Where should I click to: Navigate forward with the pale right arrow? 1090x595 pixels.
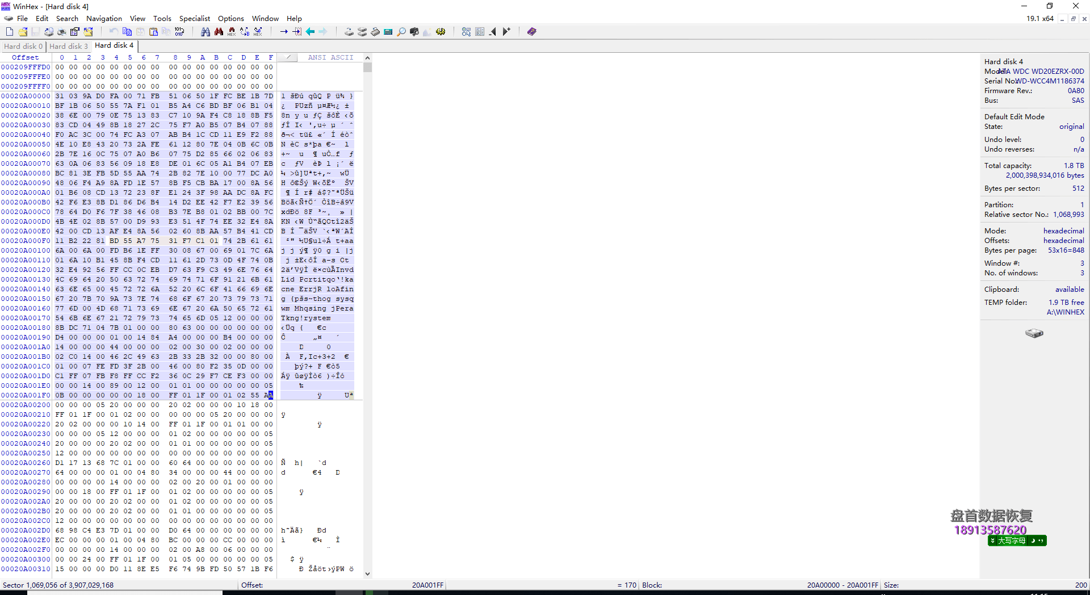click(323, 32)
